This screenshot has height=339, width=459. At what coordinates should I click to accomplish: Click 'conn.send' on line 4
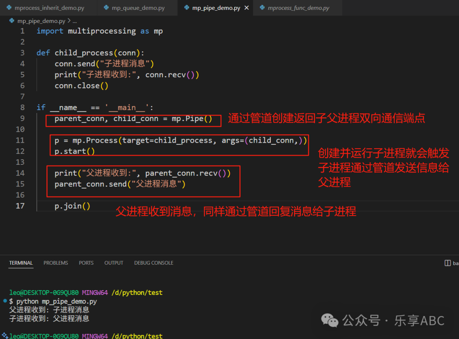(x=75, y=64)
